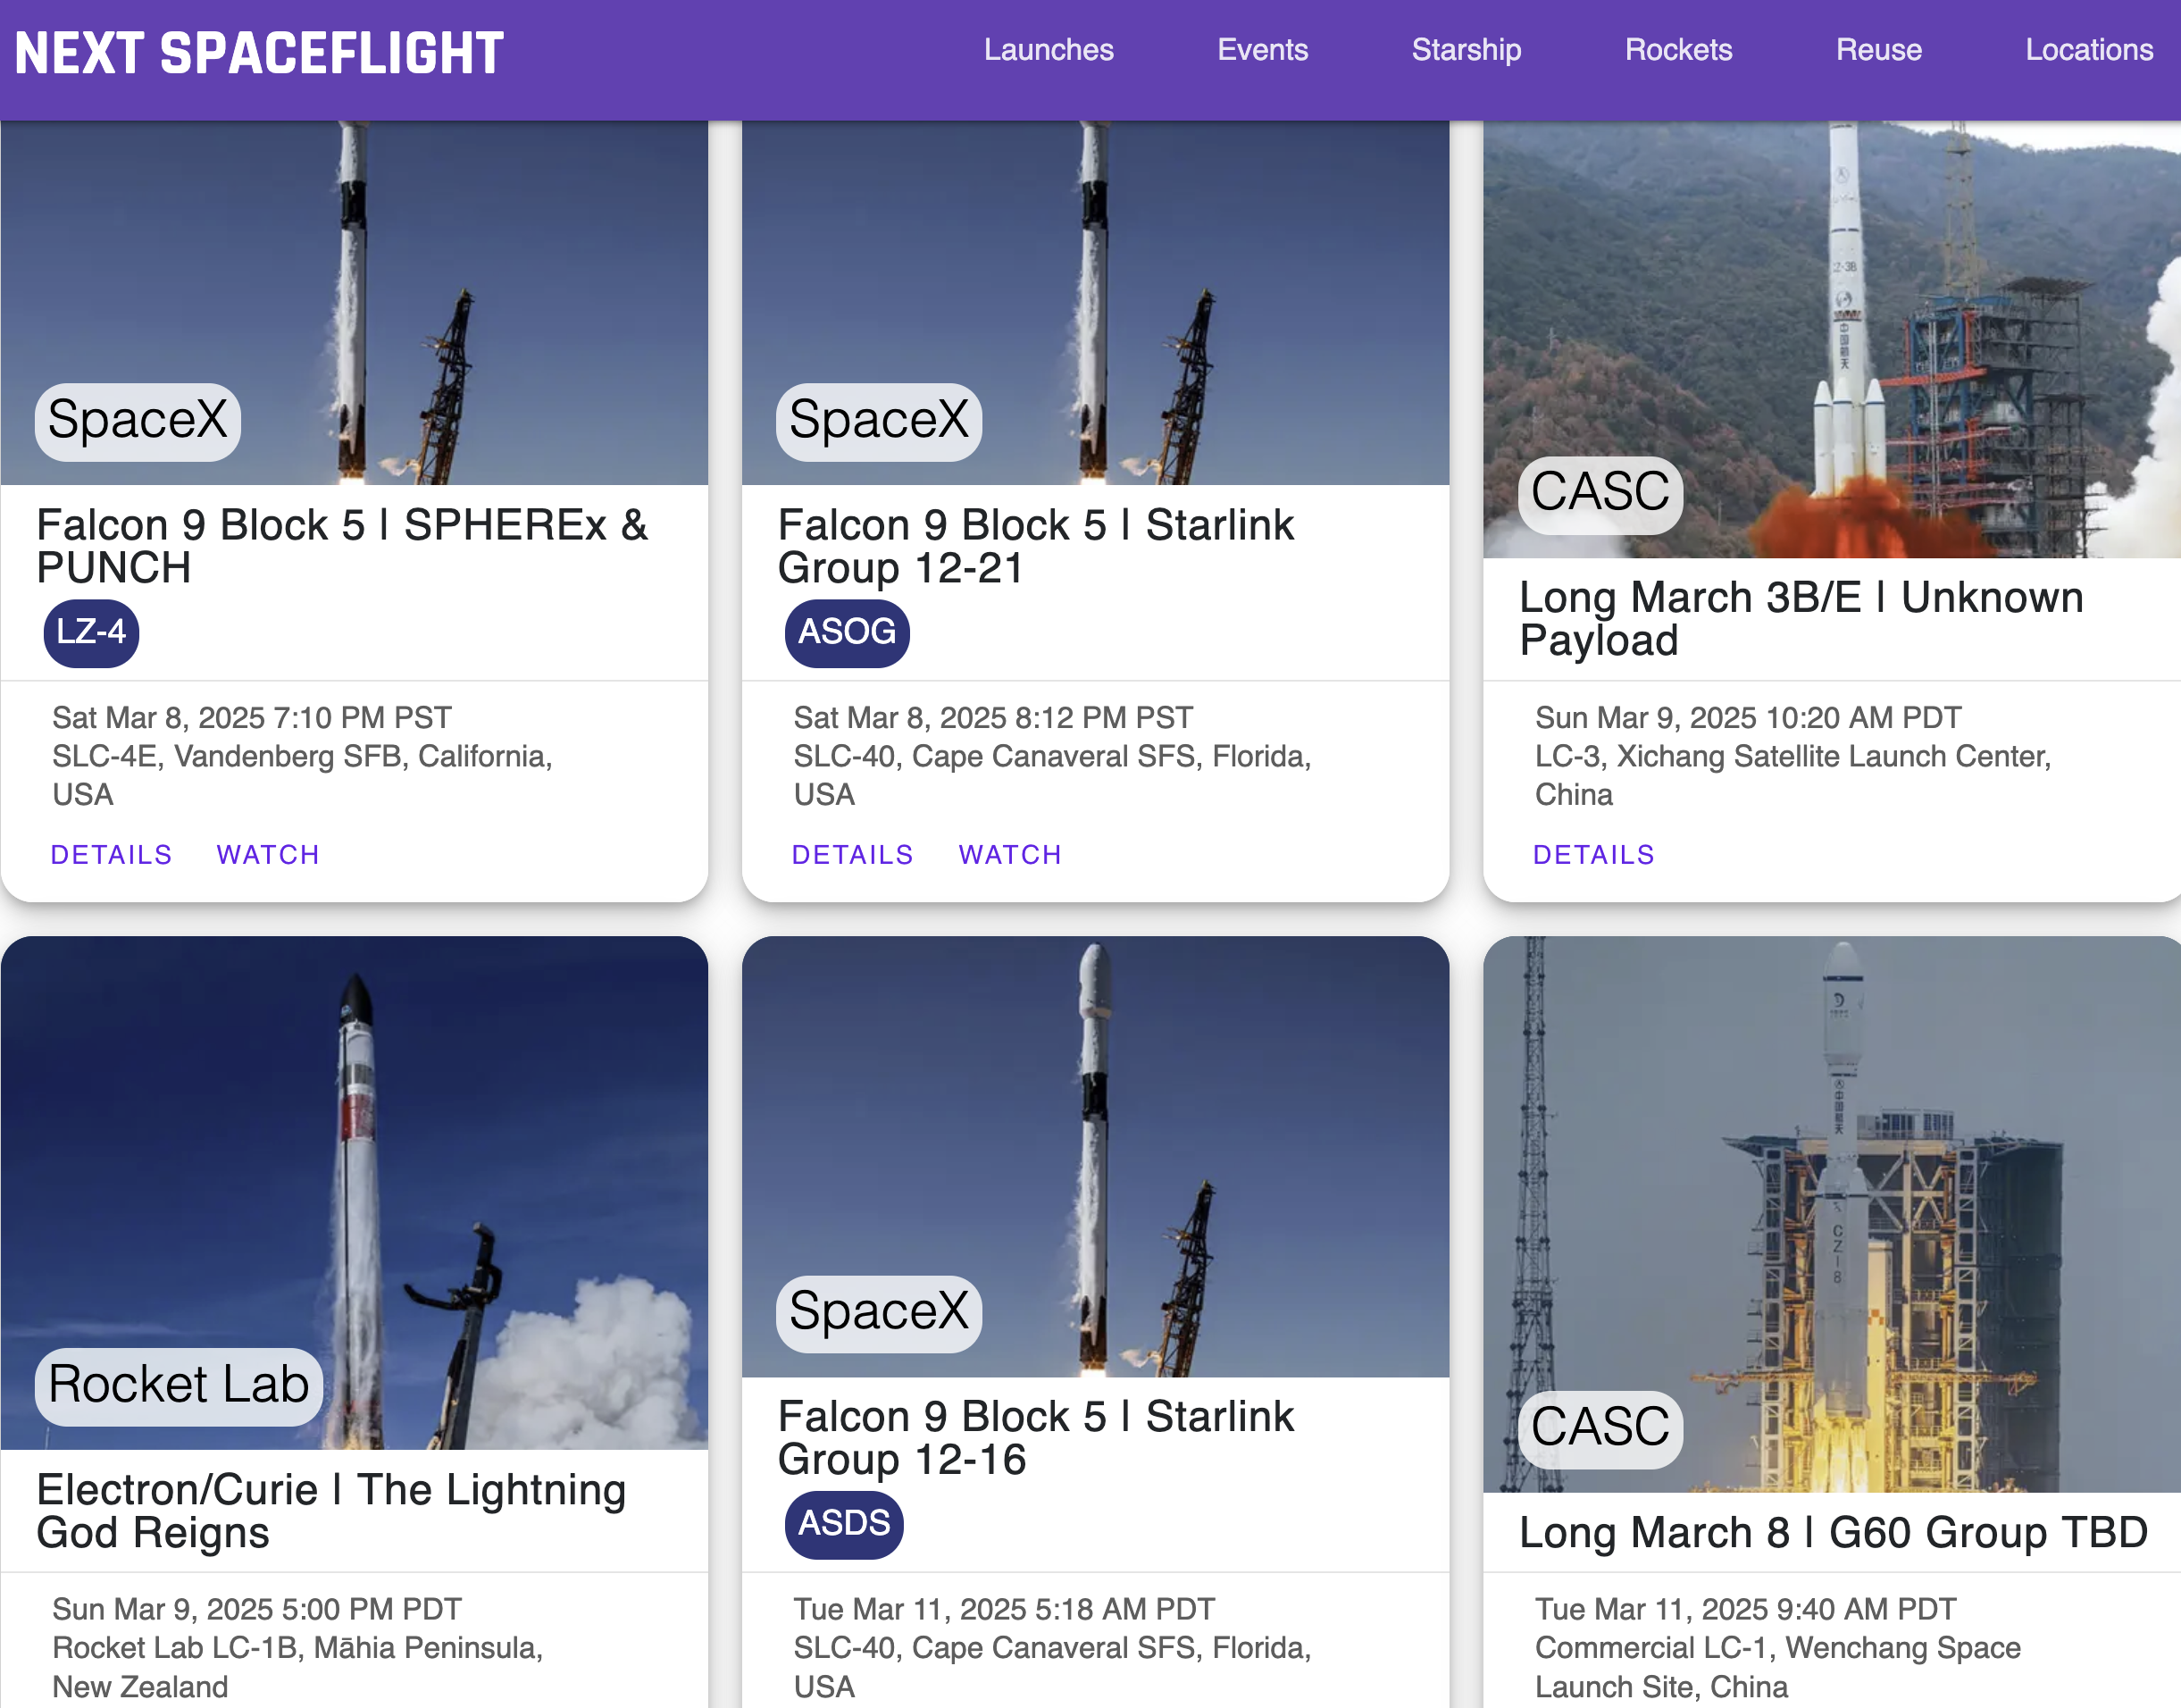Click WATCH on Starlink Group 12-21 card
This screenshot has width=2181, height=1708.
[x=1009, y=855]
